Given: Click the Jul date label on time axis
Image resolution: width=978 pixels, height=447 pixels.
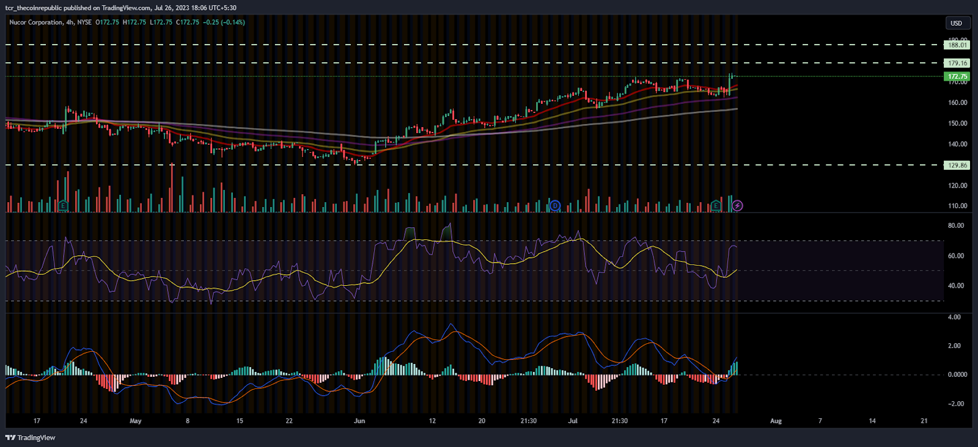Looking at the screenshot, I should point(573,421).
